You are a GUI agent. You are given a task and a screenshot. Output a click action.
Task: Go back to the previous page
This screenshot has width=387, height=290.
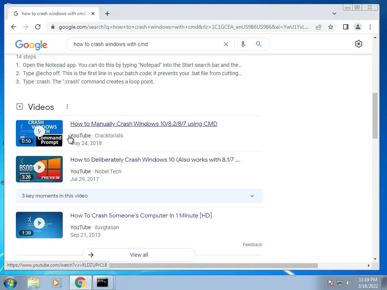pos(14,27)
